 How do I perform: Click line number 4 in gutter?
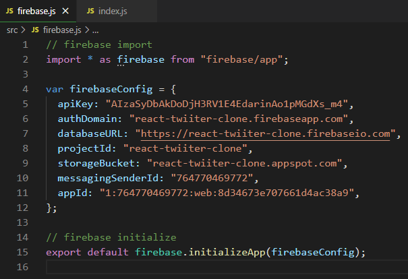[x=25, y=89]
